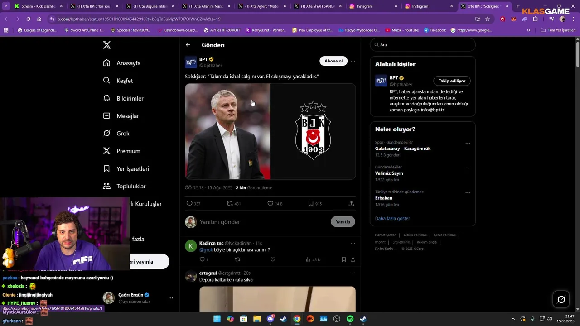Open the floating Grok button at bottom right
Viewport: 580px width, 326px height.
pyautogui.click(x=561, y=299)
